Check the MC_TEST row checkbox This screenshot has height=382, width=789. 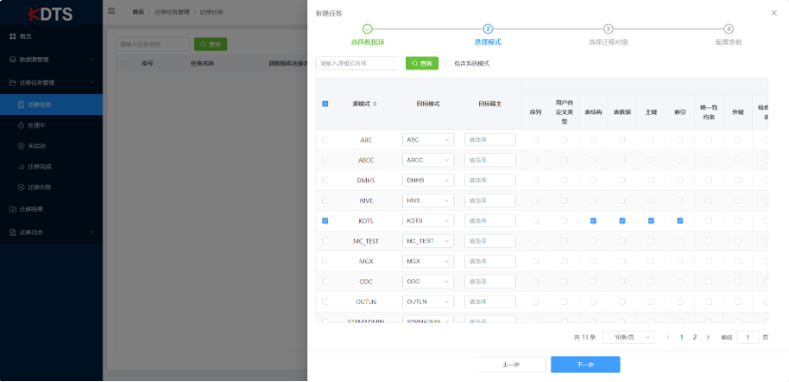325,241
